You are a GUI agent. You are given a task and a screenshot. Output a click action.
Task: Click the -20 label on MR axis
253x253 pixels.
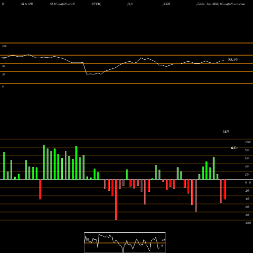pos(247,191)
